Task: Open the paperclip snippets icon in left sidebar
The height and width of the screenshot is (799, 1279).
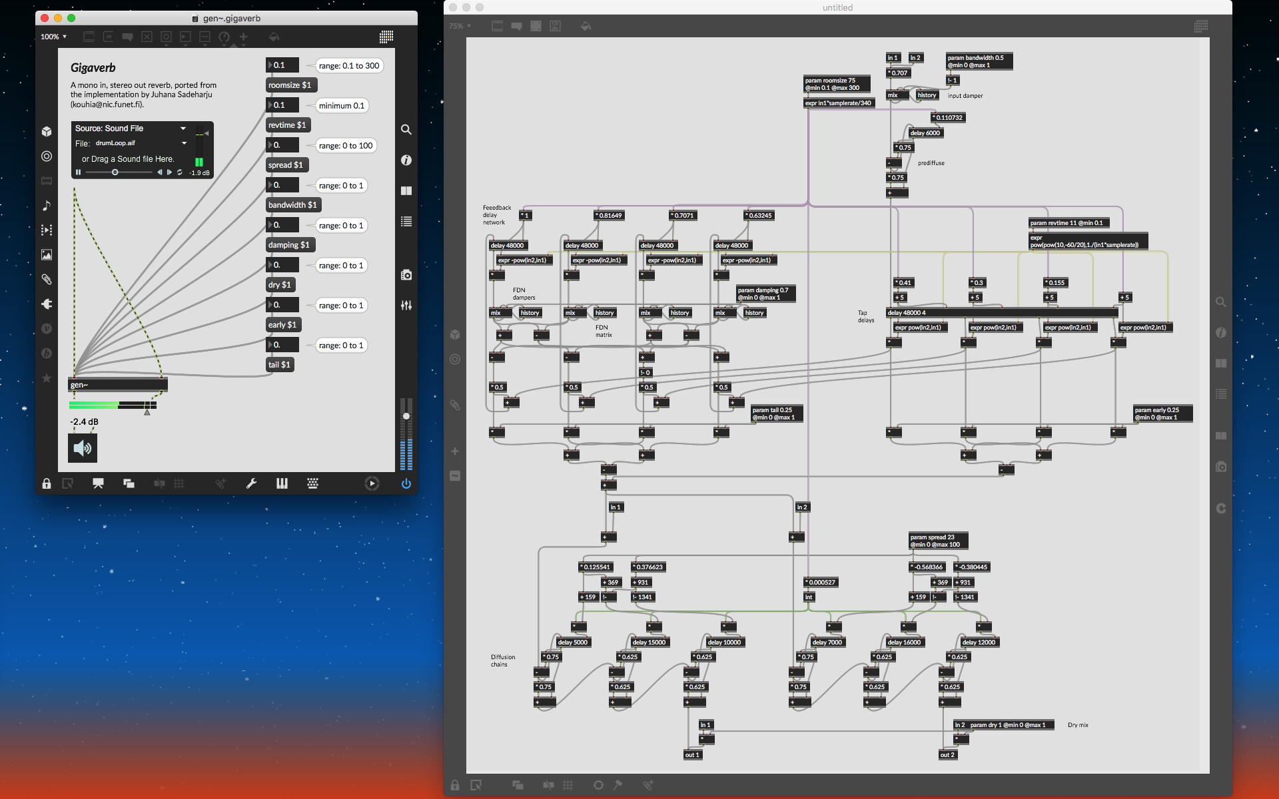Action: point(47,280)
